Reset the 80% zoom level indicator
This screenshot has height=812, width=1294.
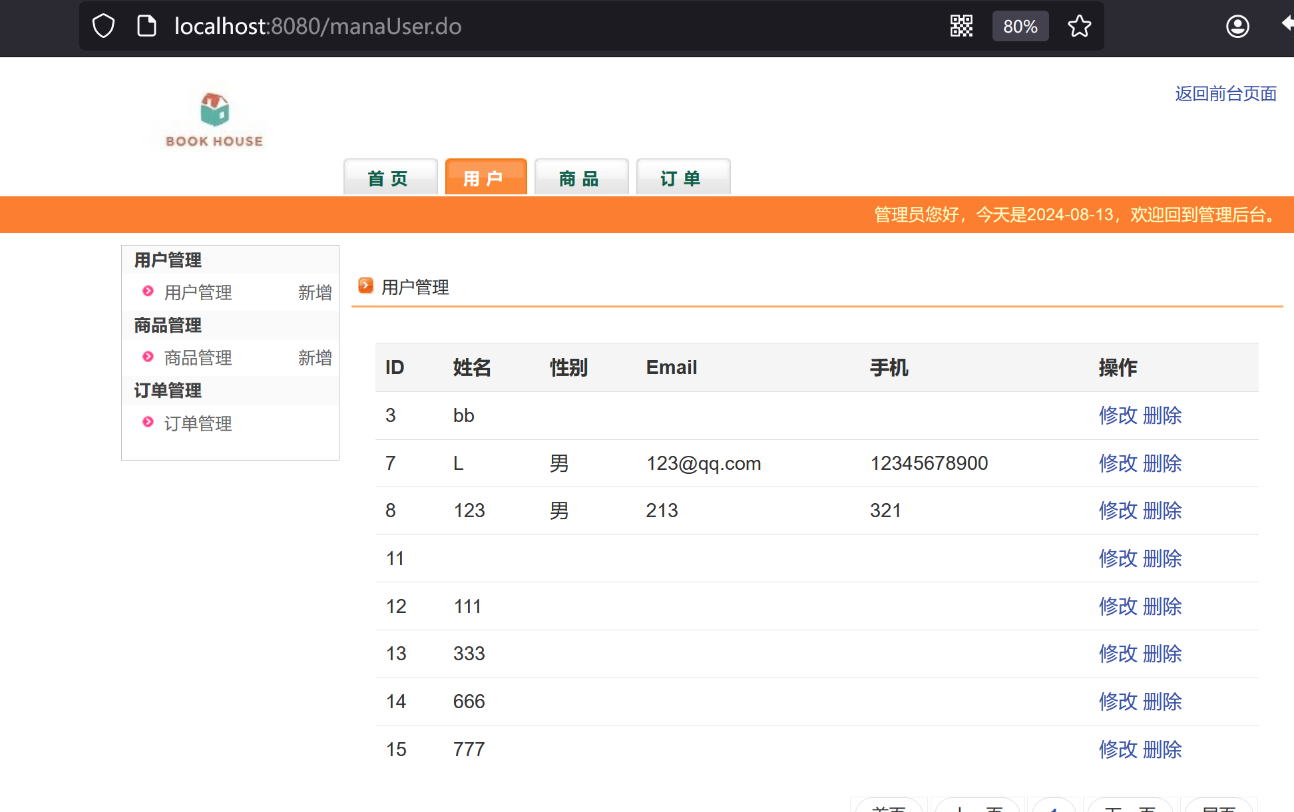[1020, 27]
